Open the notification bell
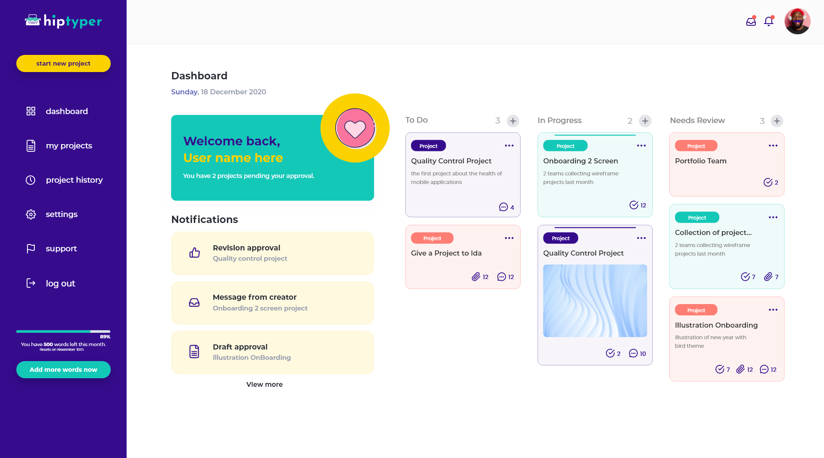 [x=769, y=21]
